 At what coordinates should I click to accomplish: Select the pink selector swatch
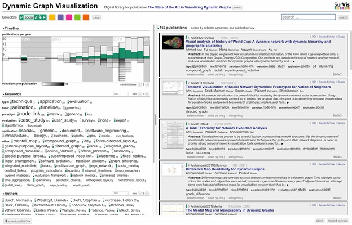(x=69, y=17)
